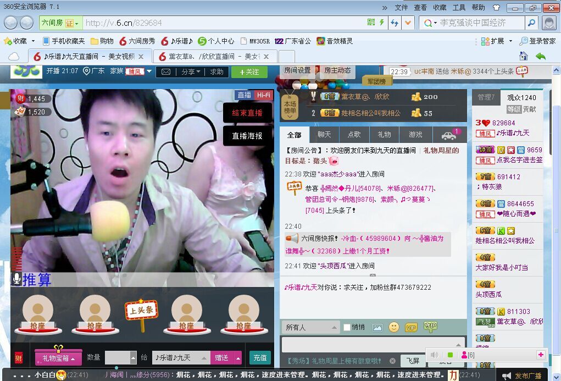This screenshot has height=381, width=561.
Task: Open 房主动态 host updates
Action: [x=337, y=70]
